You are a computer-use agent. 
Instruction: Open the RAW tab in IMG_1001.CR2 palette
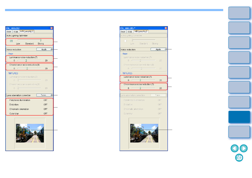tap(9, 32)
